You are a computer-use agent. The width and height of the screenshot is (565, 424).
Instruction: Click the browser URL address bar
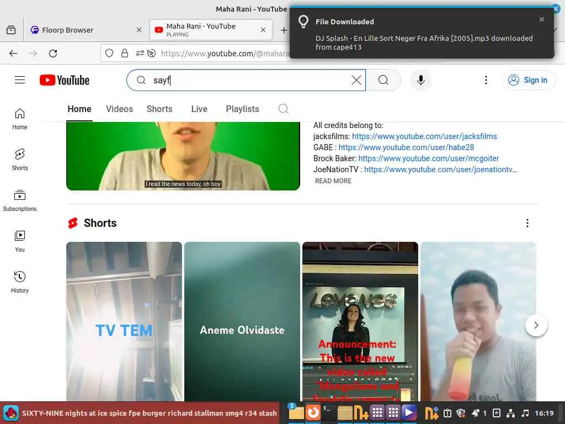tap(224, 54)
